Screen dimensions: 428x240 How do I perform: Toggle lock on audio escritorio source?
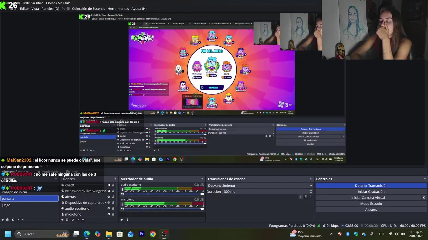click(x=113, y=208)
